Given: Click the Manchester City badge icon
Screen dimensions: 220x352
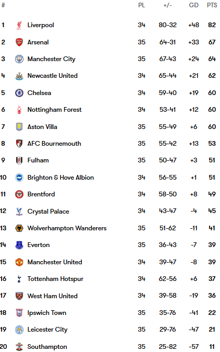Looking at the screenshot, I should [x=19, y=59].
